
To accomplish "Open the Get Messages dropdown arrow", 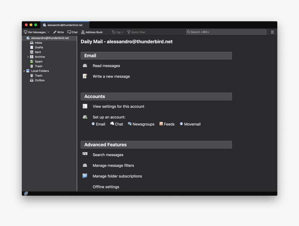I will pyautogui.click(x=48, y=32).
